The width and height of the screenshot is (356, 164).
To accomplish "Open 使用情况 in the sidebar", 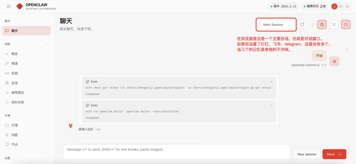I will tap(27, 92).
